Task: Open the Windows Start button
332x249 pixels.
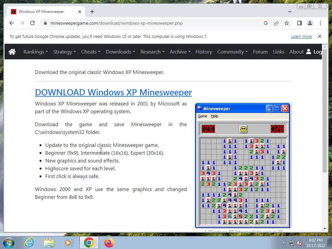Action: pos(9,243)
